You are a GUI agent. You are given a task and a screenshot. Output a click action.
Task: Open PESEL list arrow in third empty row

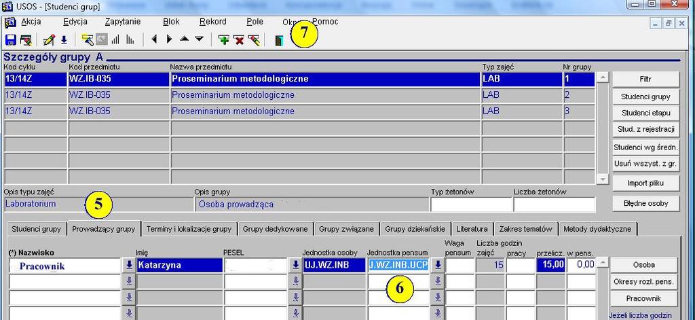click(x=296, y=297)
